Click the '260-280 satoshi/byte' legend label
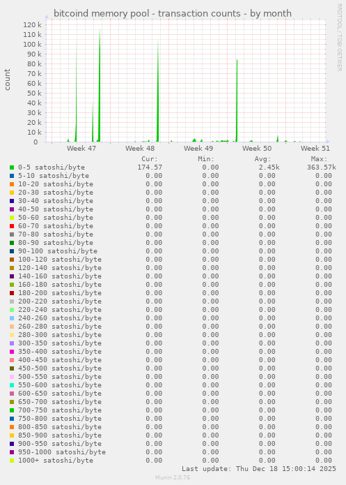 pyautogui.click(x=60, y=327)
